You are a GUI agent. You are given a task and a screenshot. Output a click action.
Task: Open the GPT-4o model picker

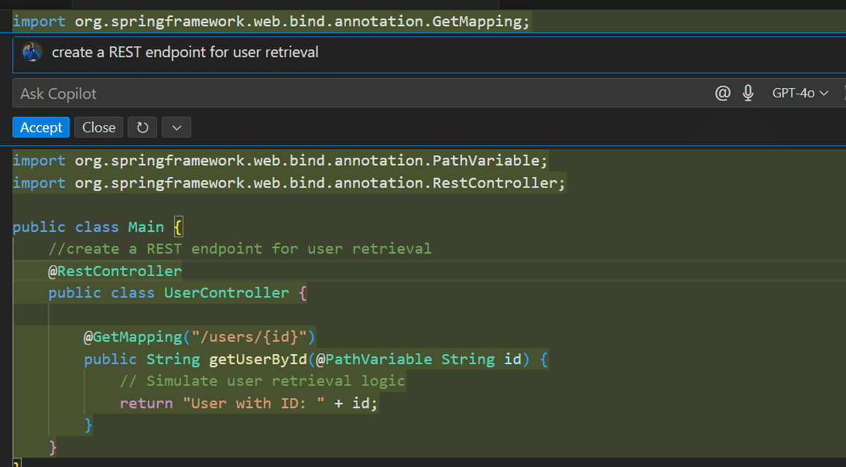pyautogui.click(x=799, y=93)
